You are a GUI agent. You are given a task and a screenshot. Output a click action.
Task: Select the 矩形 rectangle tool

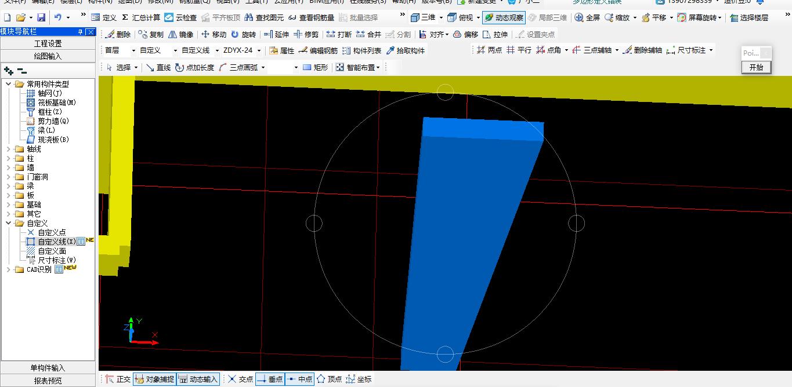pos(315,67)
